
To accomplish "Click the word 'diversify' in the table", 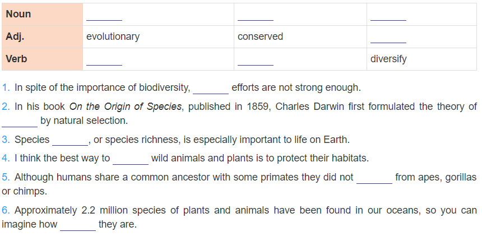I will click(x=388, y=59).
